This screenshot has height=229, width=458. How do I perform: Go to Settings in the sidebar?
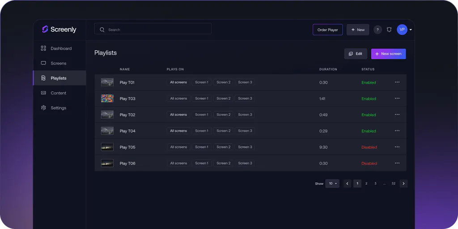[58, 108]
